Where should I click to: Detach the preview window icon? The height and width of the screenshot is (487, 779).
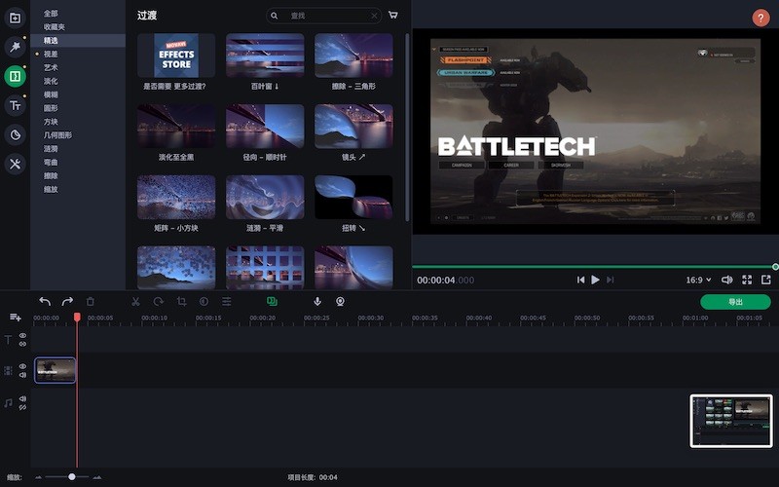coord(765,280)
